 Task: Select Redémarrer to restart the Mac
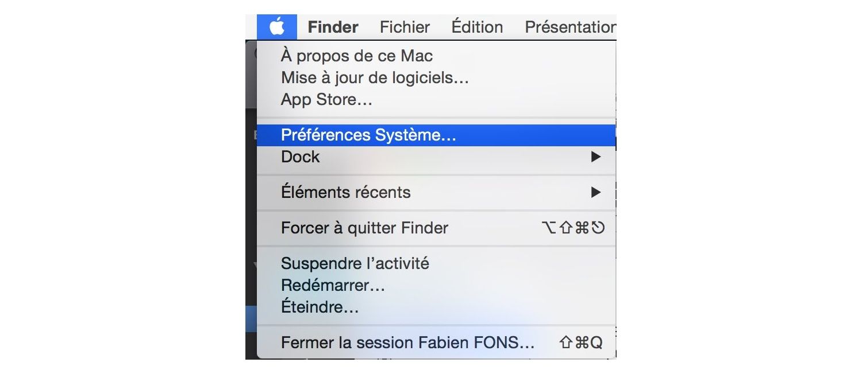click(x=333, y=285)
